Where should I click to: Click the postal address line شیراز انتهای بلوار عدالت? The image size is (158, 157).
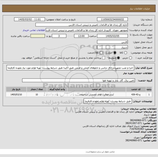click(111, 126)
